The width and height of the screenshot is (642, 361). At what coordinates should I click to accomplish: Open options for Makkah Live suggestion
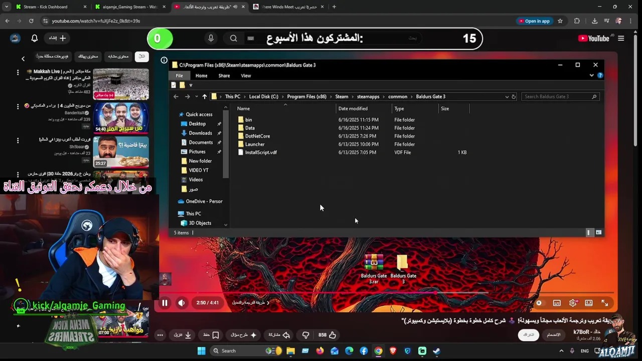18,72
